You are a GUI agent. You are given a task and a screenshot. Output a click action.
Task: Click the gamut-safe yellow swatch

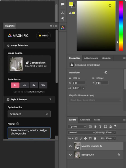[x=74, y=13]
